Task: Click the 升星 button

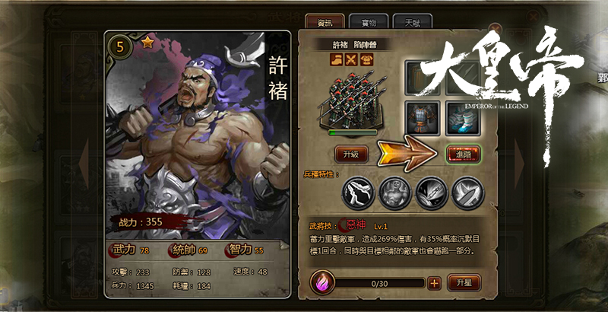Action: tap(464, 282)
